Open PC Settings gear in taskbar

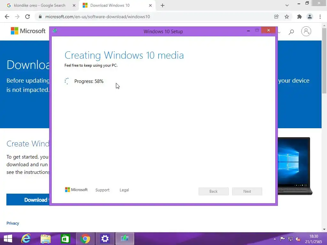tap(105, 239)
